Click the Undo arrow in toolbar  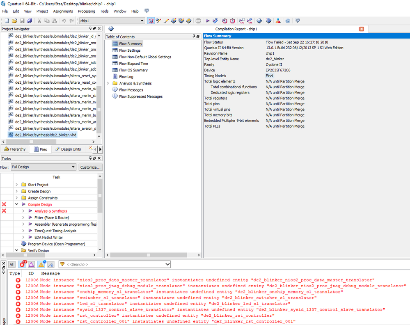click(64, 21)
